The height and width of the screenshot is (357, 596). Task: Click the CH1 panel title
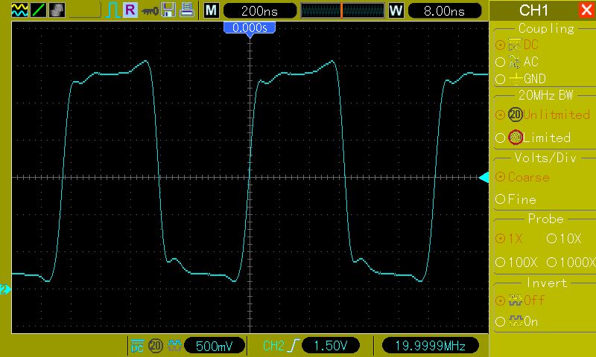534,10
